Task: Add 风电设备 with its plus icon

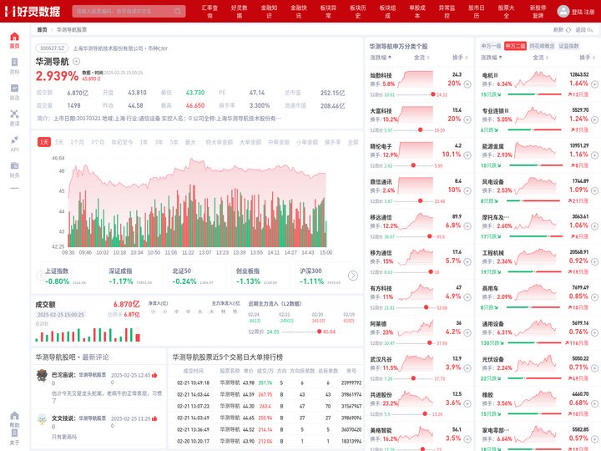Action: click(x=594, y=190)
